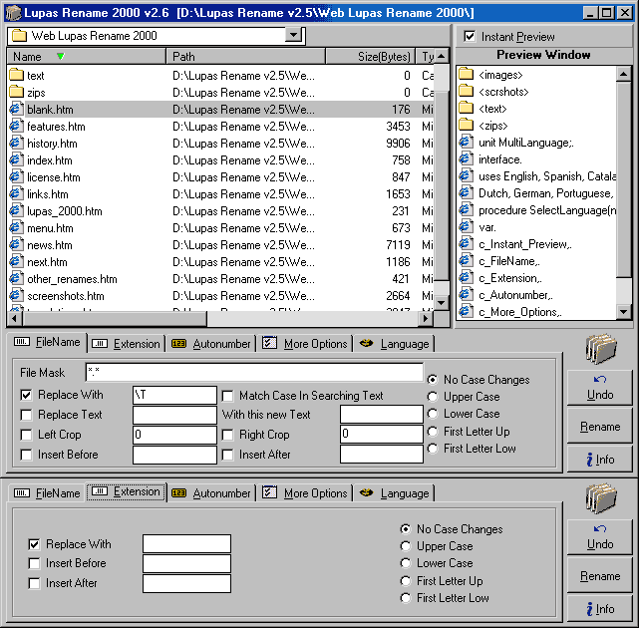Screen dimensions: 639x628
Task: Click the upper Undo button
Action: tap(600, 389)
